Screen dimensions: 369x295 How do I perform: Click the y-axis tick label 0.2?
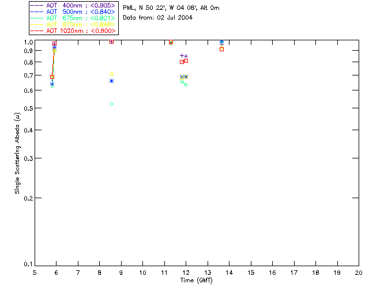[28, 198]
